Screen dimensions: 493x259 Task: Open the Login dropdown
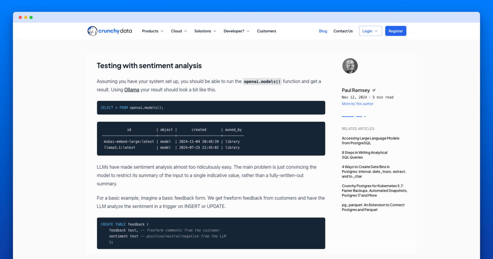(x=370, y=31)
